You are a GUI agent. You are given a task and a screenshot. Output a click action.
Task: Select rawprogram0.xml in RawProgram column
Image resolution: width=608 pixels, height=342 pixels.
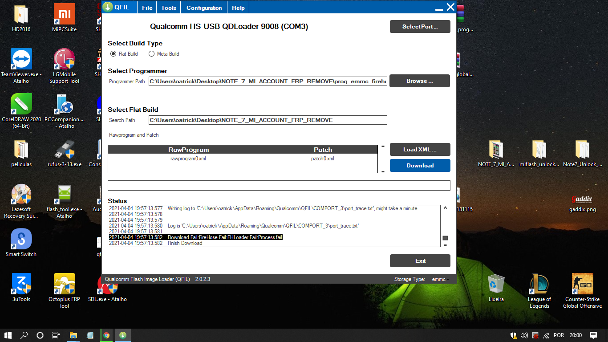pyautogui.click(x=188, y=159)
